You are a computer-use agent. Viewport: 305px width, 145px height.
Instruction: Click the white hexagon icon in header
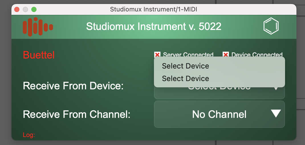(271, 26)
